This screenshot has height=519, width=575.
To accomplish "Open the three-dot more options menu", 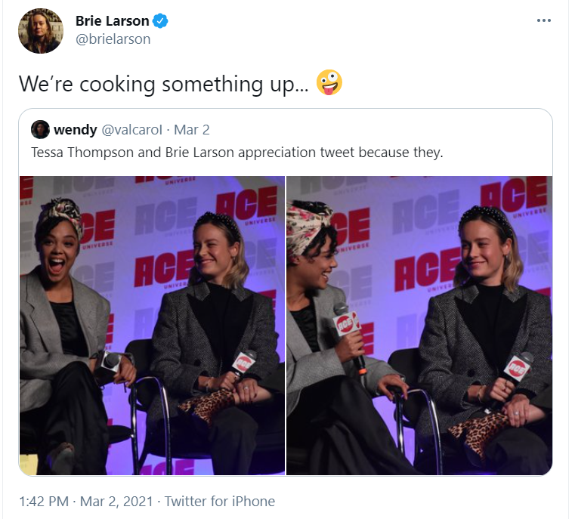I will [x=543, y=20].
